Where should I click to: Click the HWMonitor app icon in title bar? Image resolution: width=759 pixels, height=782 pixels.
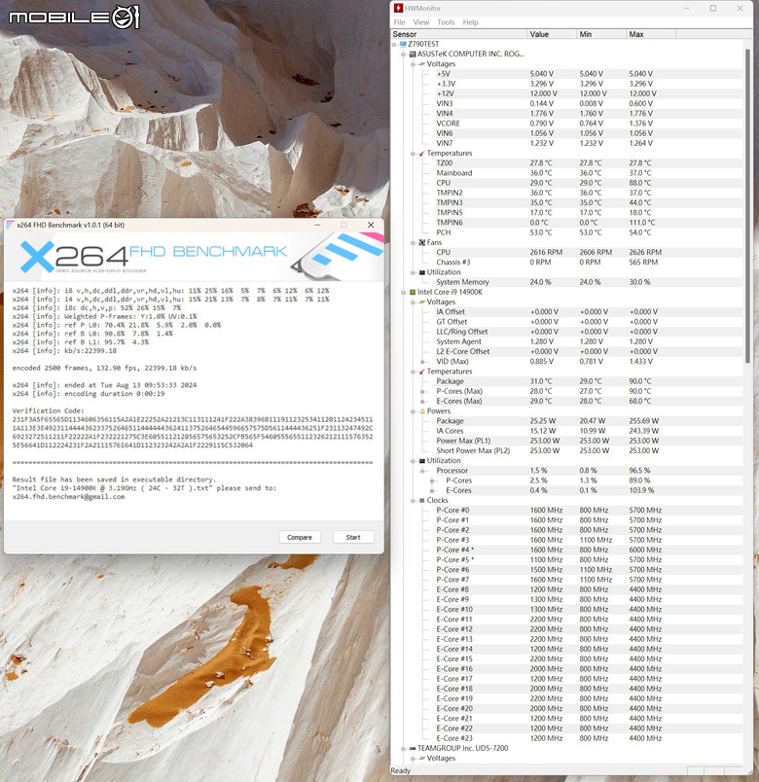point(398,9)
